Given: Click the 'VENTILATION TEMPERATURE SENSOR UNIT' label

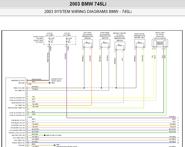Looking at the screenshot, I should pos(139,36).
